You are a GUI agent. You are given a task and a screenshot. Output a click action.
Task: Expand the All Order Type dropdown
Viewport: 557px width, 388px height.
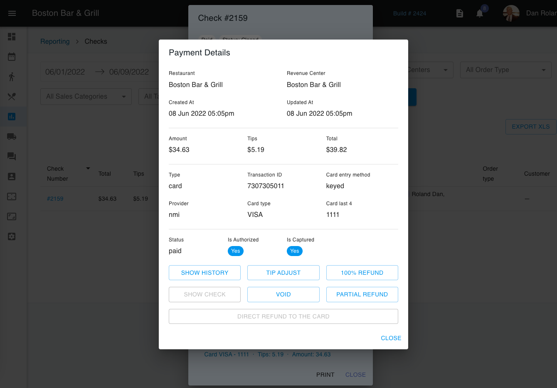click(x=505, y=70)
